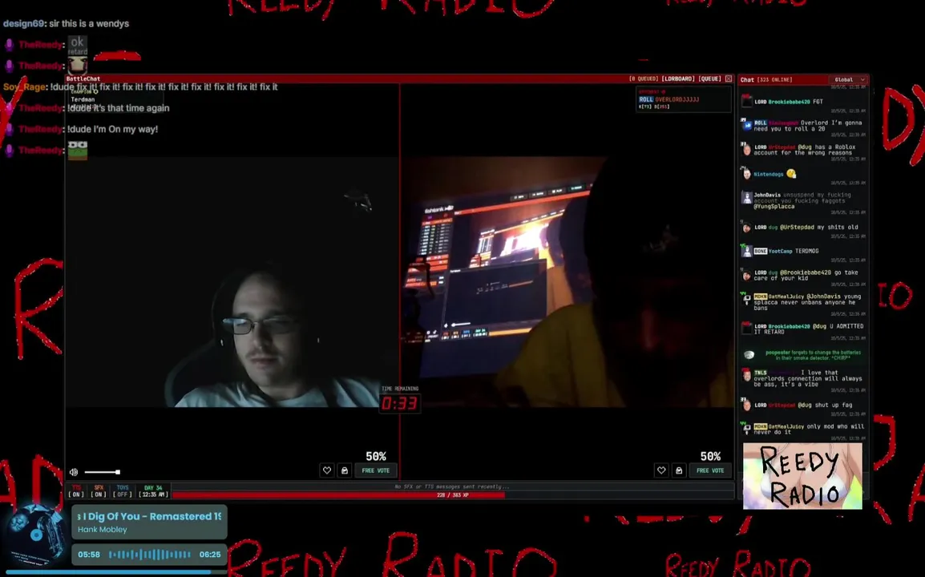Click the spinning vinyl album art
The width and height of the screenshot is (925, 577).
[35, 535]
